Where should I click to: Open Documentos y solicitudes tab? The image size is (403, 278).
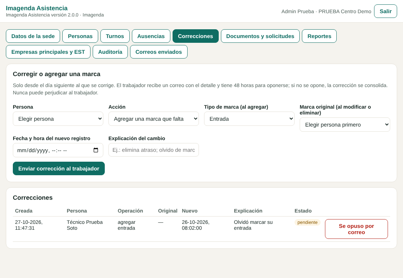pyautogui.click(x=260, y=36)
